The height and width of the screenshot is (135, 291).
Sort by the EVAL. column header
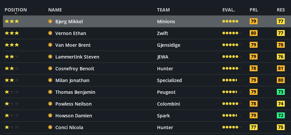[229, 10]
